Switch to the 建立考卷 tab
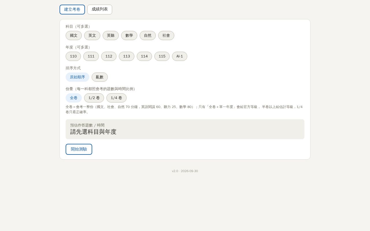This screenshot has height=231, width=370. [x=72, y=10]
